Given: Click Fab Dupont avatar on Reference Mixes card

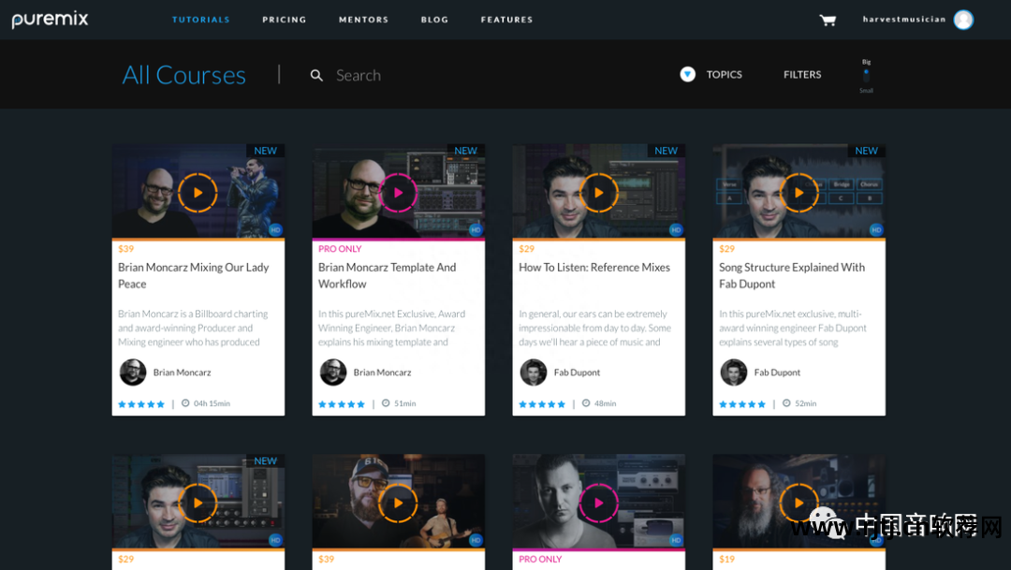Looking at the screenshot, I should point(534,373).
